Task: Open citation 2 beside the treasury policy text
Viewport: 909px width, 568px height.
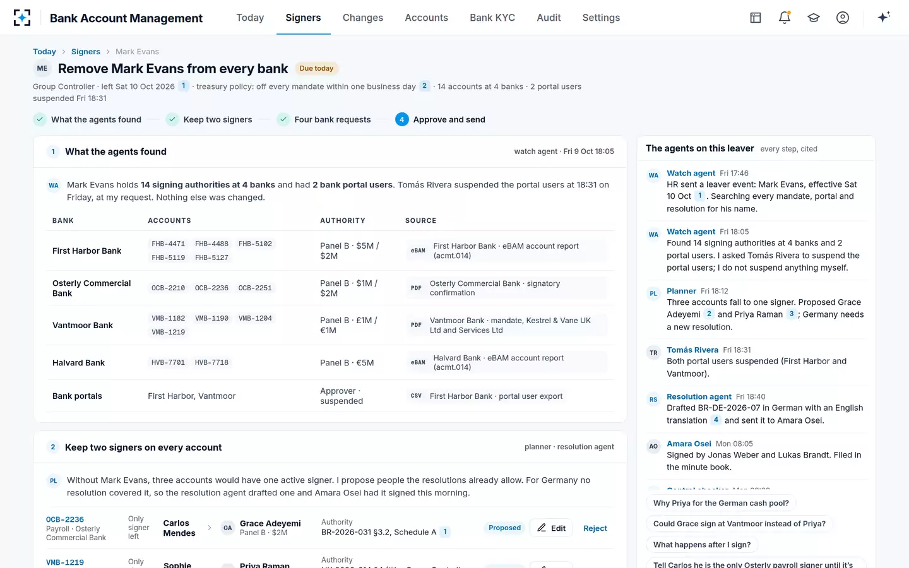Action: point(424,86)
